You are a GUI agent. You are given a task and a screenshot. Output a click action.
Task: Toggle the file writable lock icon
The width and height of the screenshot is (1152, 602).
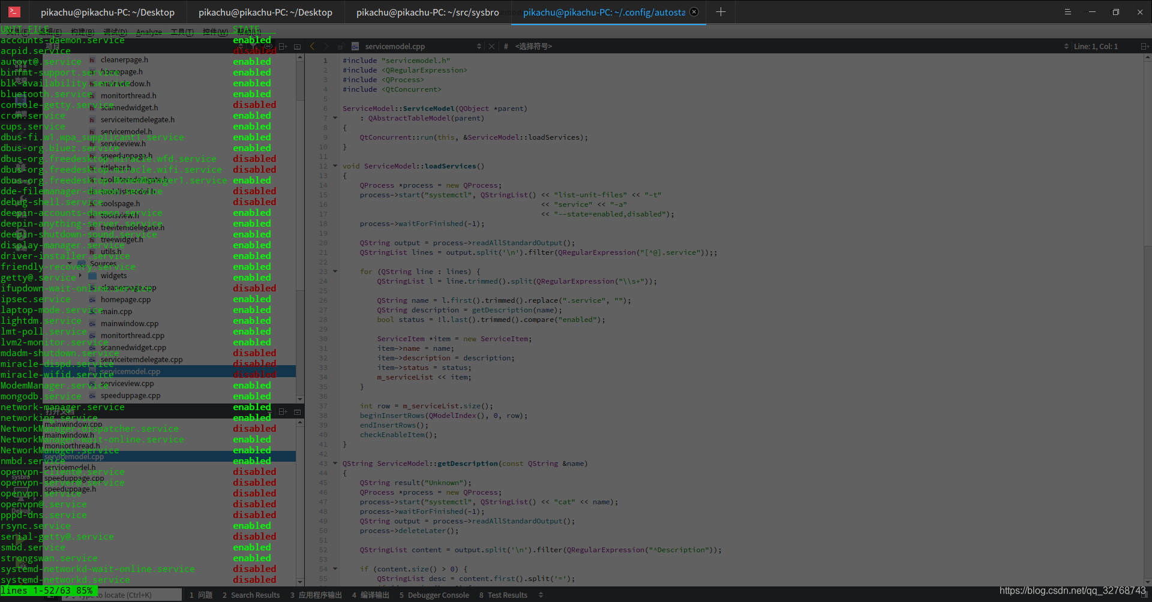pyautogui.click(x=340, y=46)
